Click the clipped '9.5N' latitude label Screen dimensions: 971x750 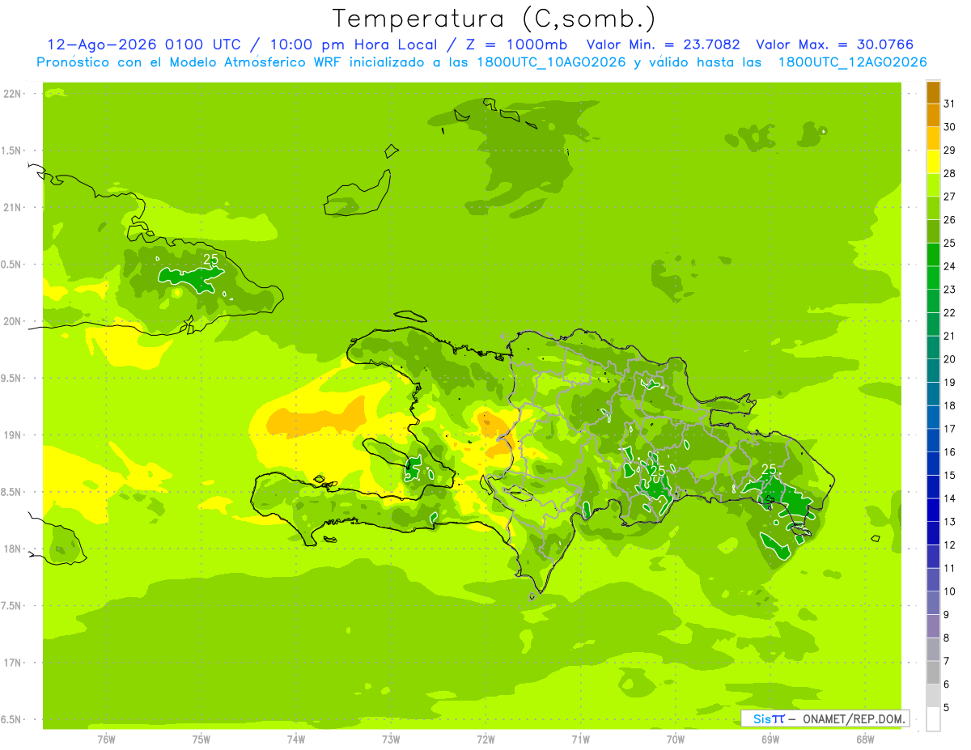12,378
